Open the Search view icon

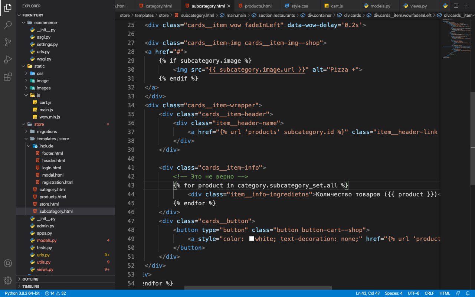[8, 25]
